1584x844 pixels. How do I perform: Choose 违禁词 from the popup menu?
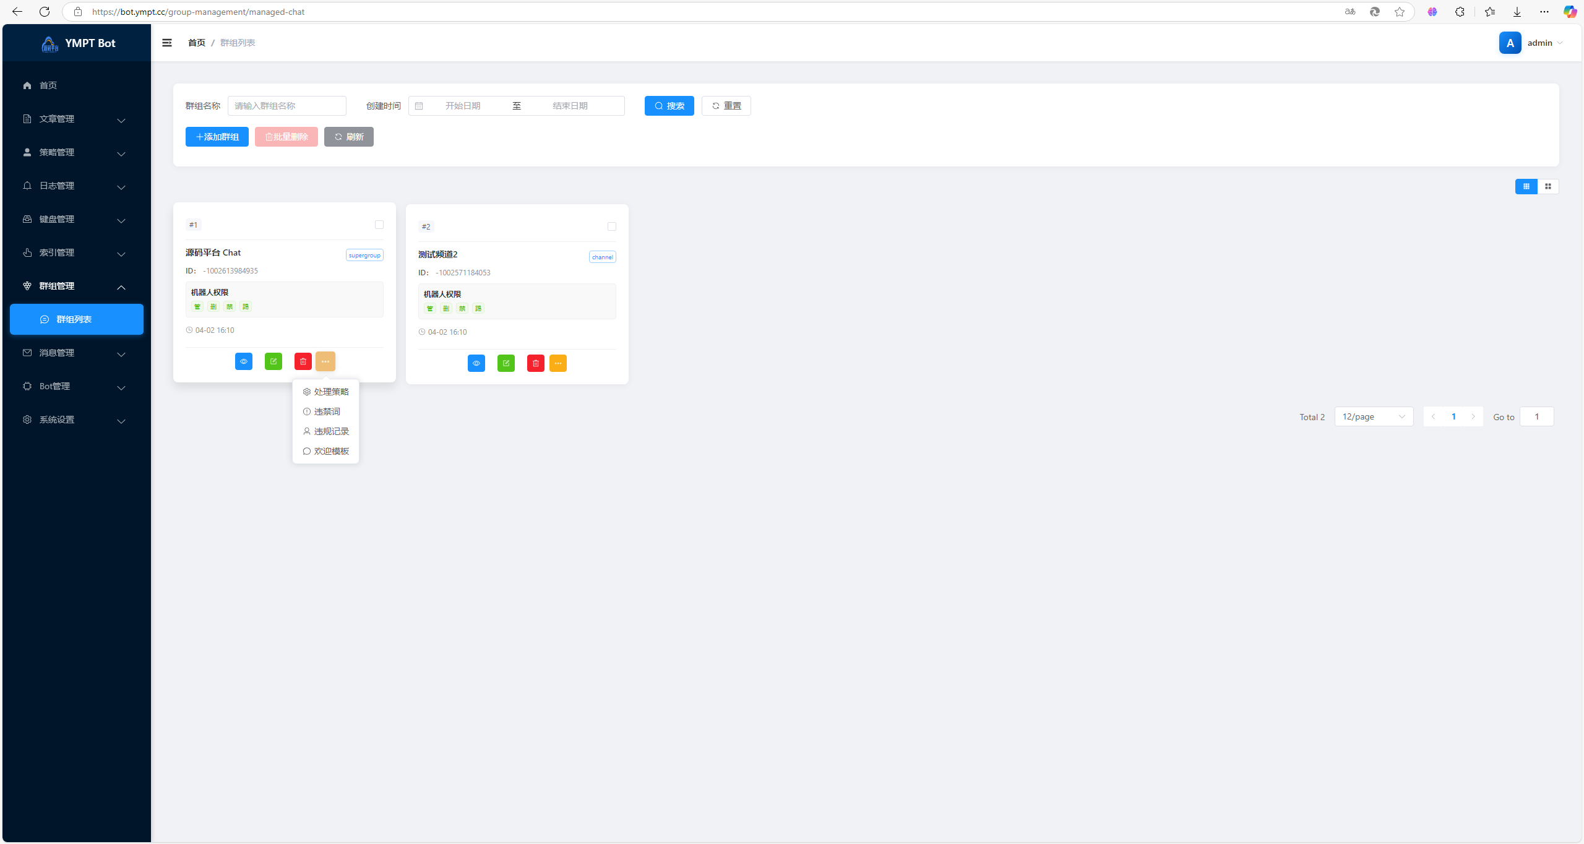point(326,411)
